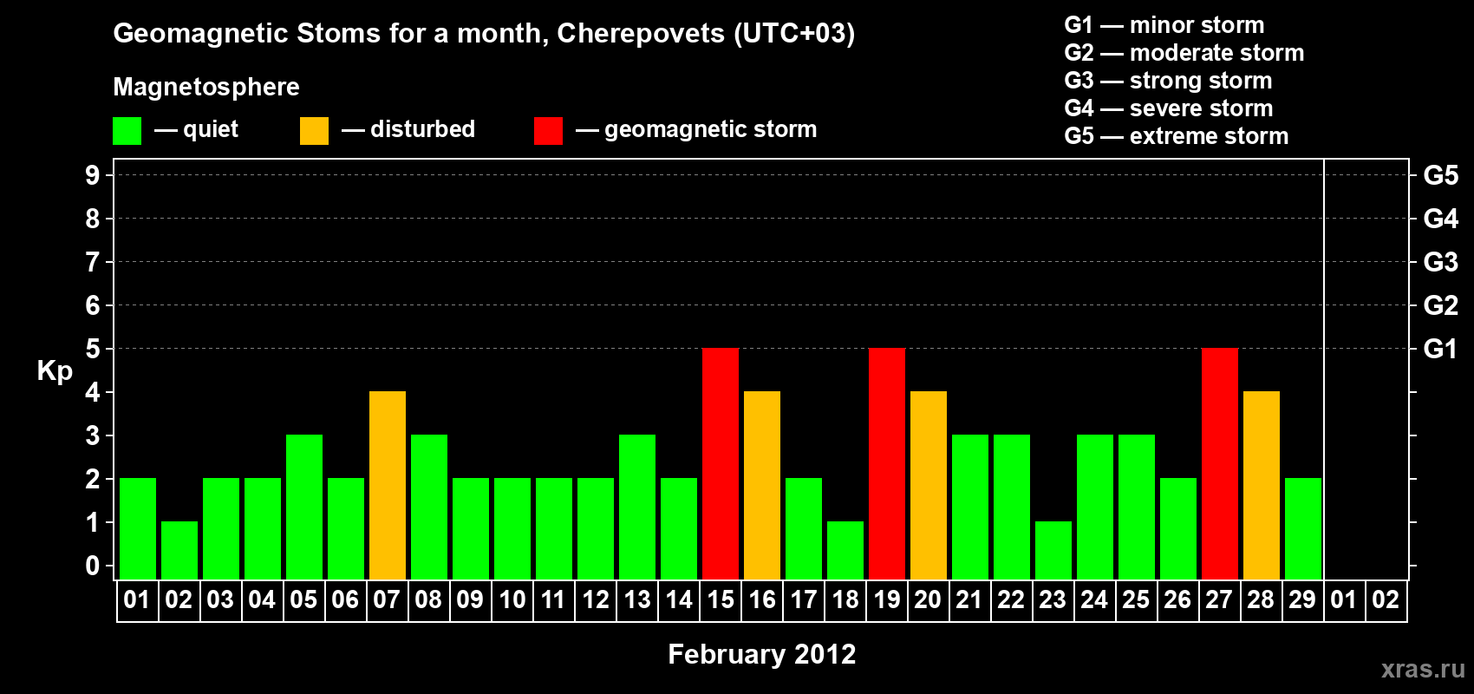Click the Kp axis value '5'

click(93, 349)
